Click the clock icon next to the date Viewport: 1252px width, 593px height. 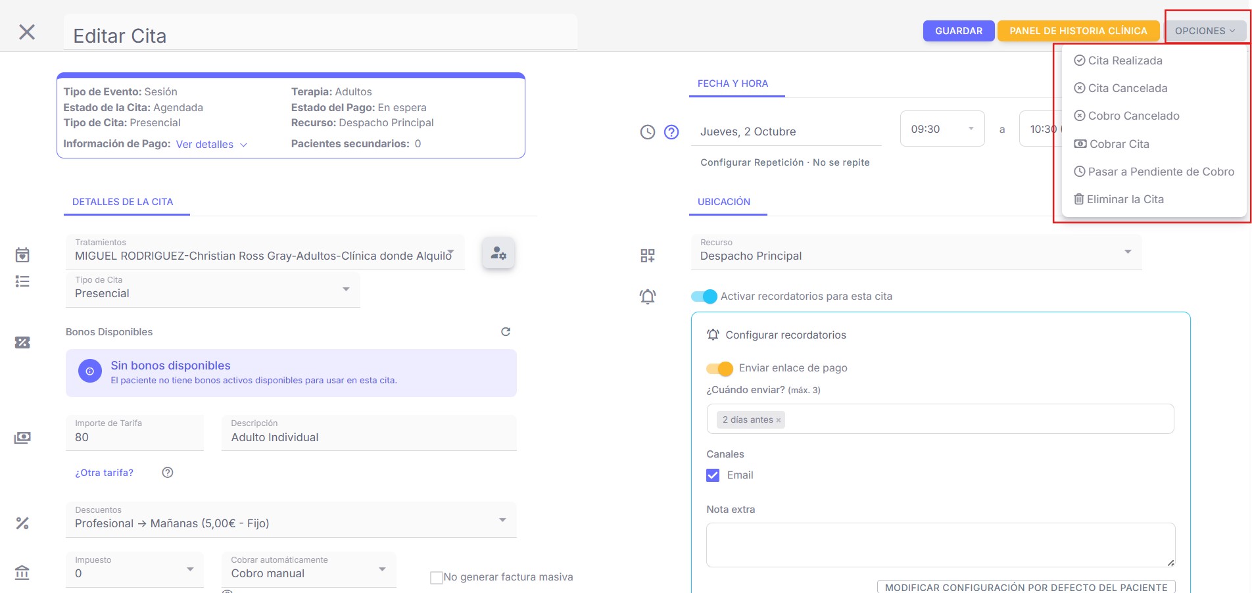(x=647, y=131)
